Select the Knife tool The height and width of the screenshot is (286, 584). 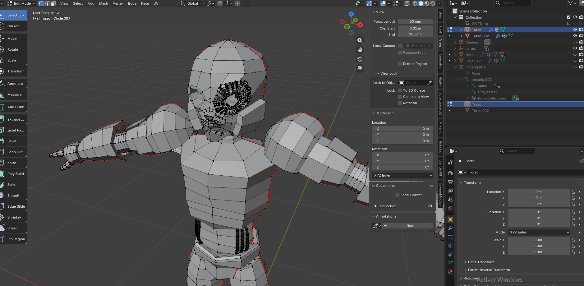coord(14,163)
